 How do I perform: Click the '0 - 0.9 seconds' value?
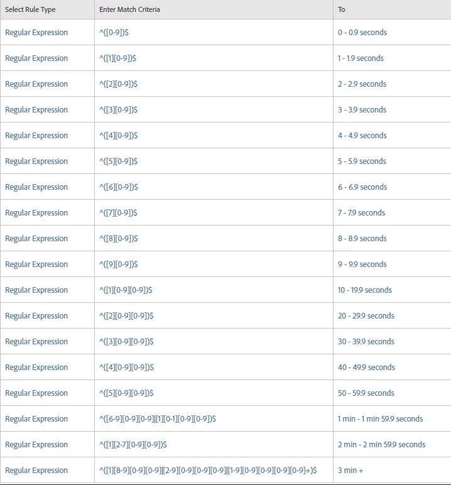coord(362,33)
